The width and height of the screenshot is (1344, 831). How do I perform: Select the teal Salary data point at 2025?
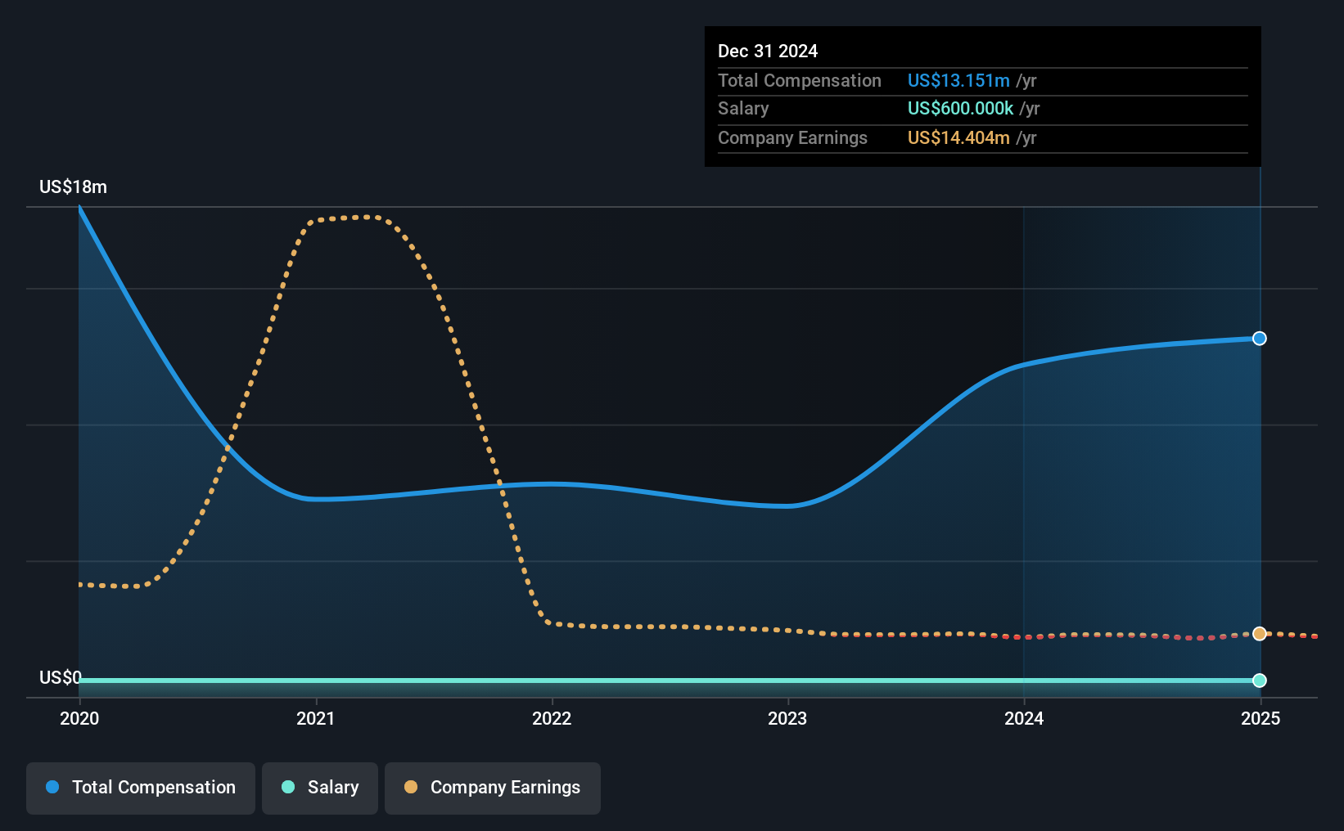(1260, 681)
